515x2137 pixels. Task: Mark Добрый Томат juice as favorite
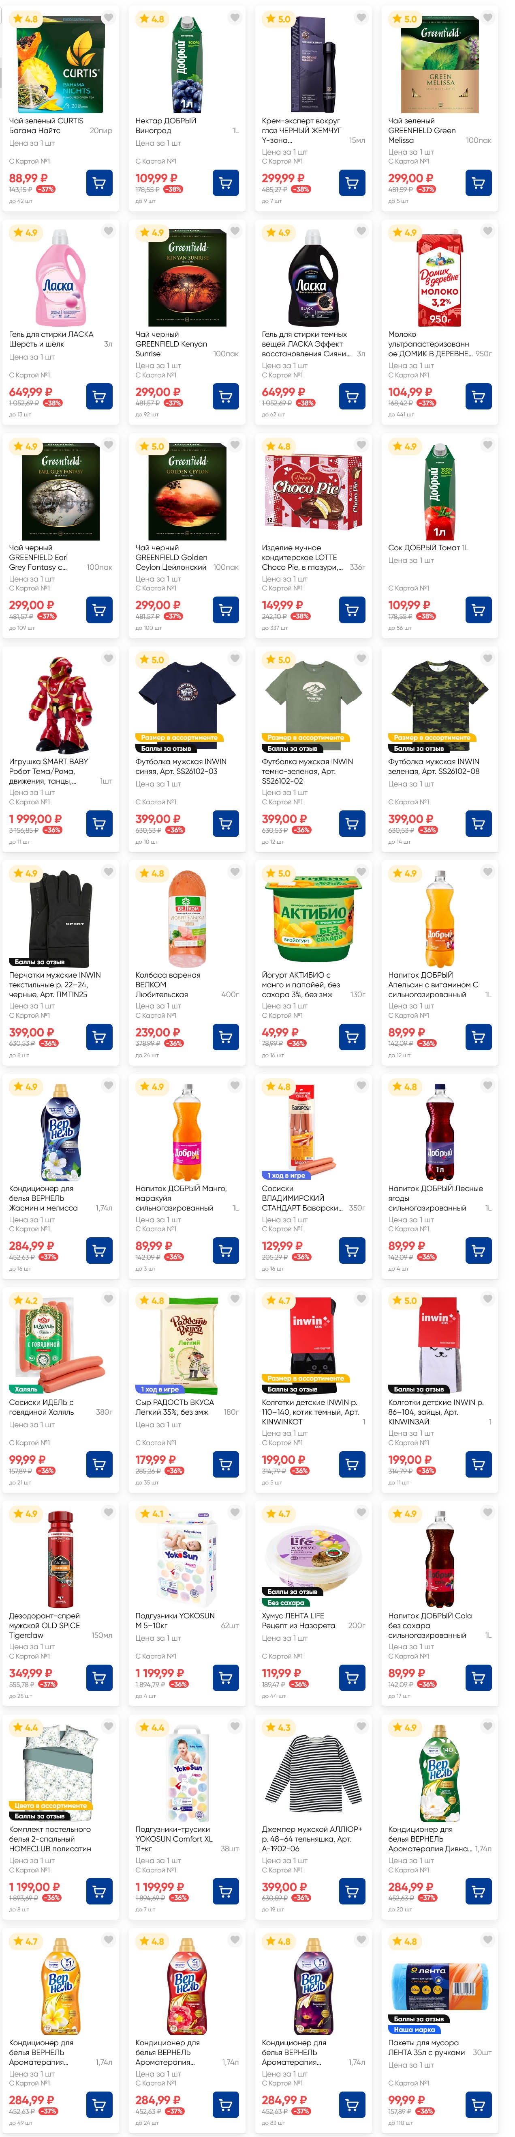pyautogui.click(x=488, y=446)
